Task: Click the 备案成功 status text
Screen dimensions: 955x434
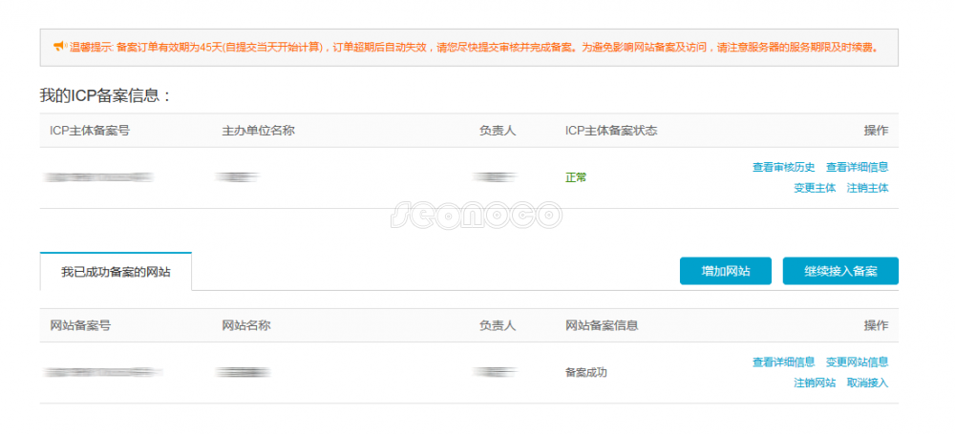Action: coord(585,372)
